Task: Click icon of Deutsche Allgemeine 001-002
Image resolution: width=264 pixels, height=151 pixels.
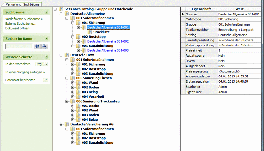Action: point(84,41)
